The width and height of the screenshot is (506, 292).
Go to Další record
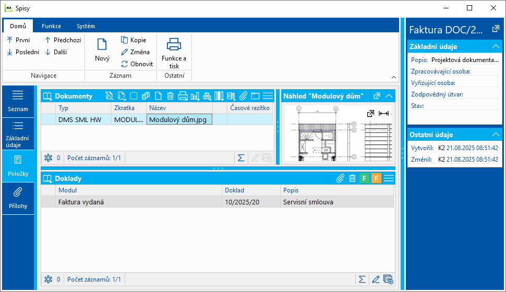click(x=56, y=52)
